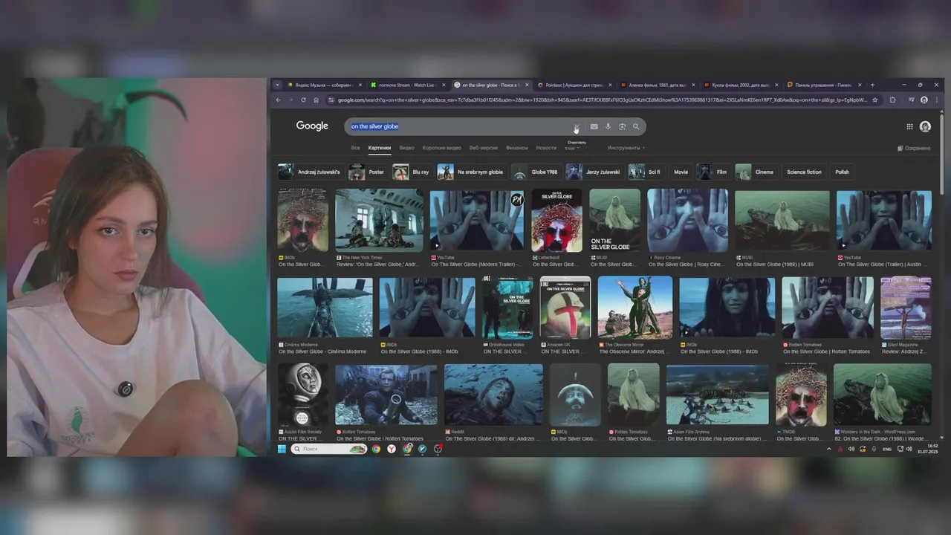This screenshot has height=535, width=951.
Task: Go back in the browser
Action: click(x=279, y=100)
